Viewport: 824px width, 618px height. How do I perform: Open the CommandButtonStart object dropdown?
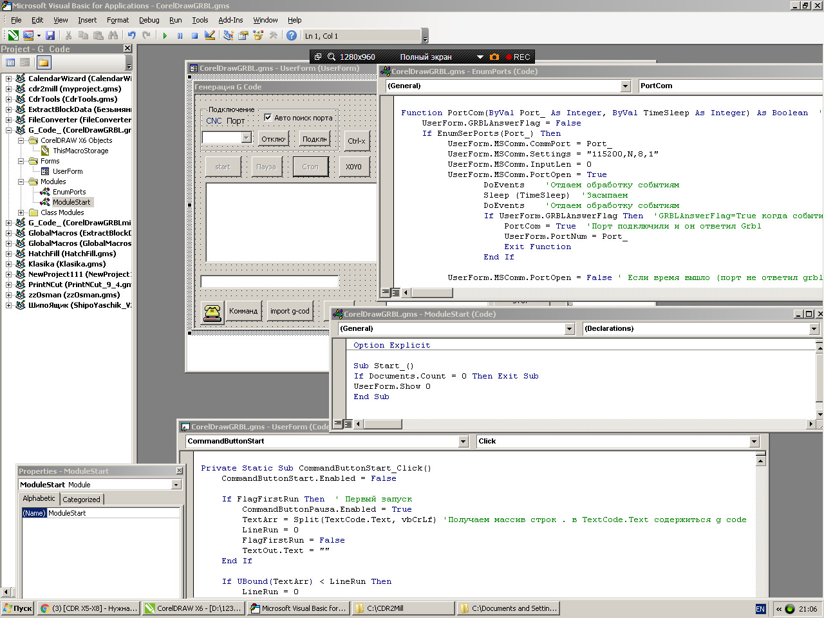464,442
